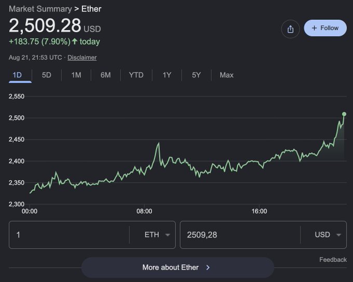Click the 08:00 x-axis label

click(x=144, y=211)
